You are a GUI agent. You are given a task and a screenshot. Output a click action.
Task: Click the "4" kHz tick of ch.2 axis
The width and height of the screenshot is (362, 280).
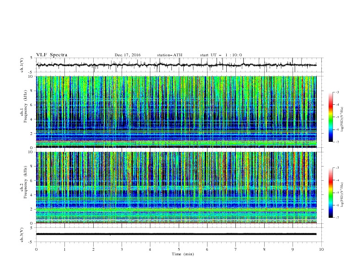pyautogui.click(x=32, y=195)
